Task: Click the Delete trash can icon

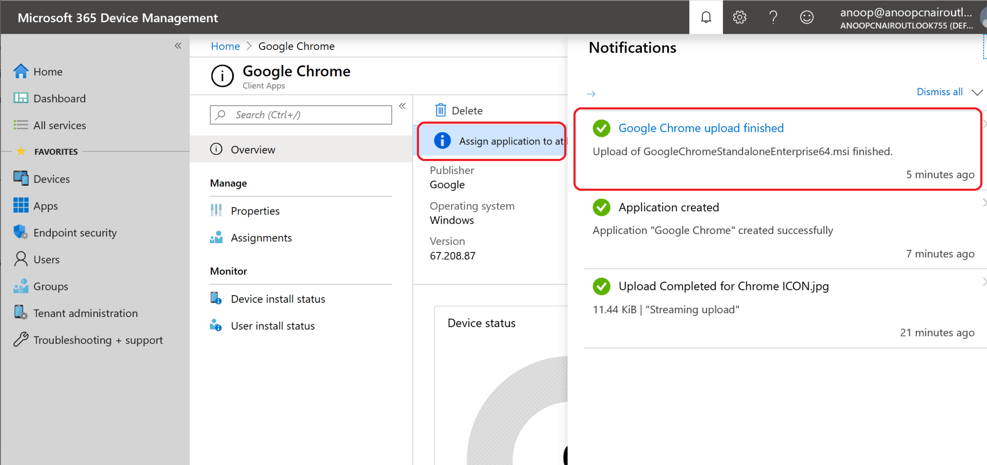Action: pos(441,110)
